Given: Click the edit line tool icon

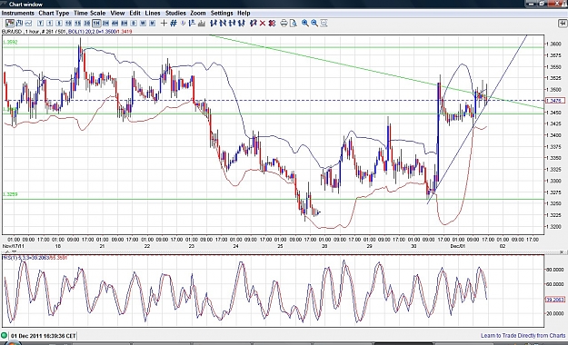Looking at the screenshot, I should 254,24.
